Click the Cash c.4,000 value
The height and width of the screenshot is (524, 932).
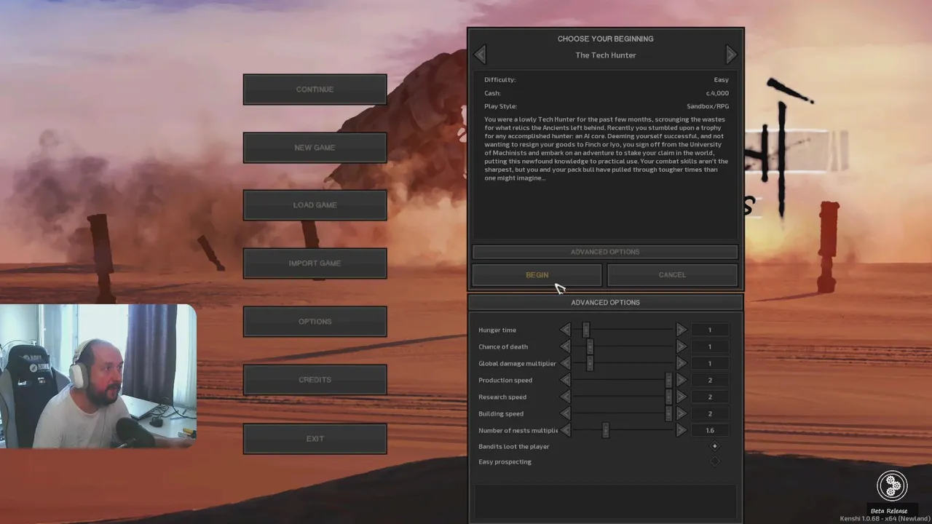pyautogui.click(x=717, y=93)
